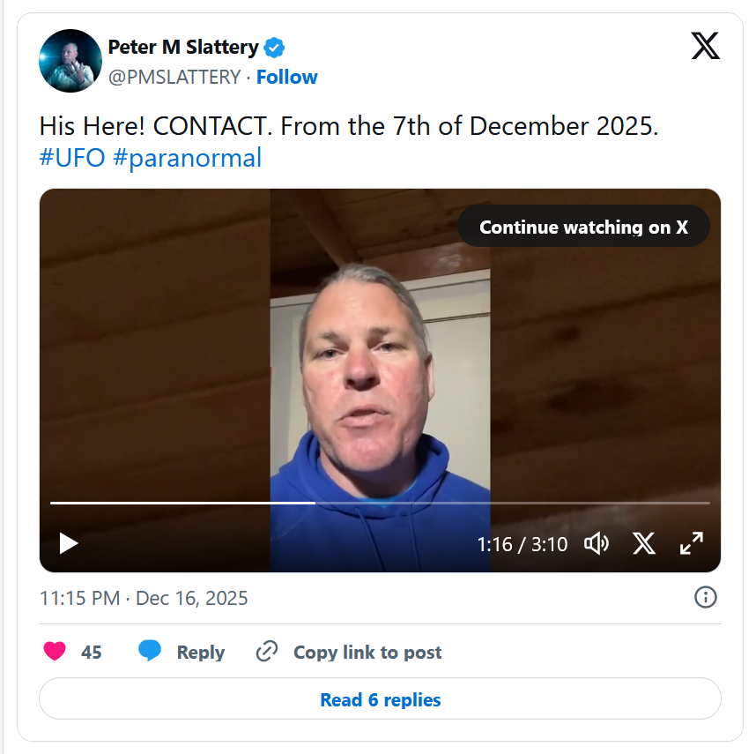This screenshot has width=756, height=754.
Task: Click Copy link to post text
Action: click(x=367, y=652)
